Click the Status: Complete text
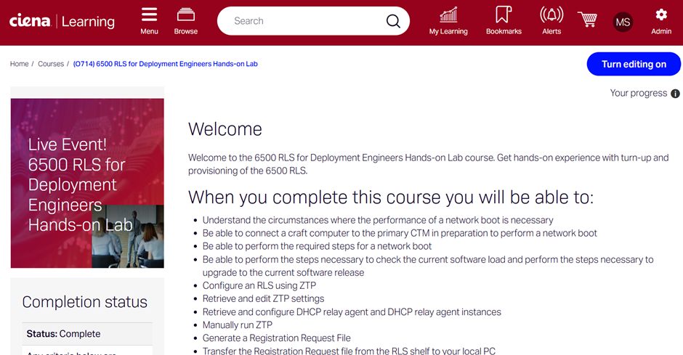The width and height of the screenshot is (683, 355). coord(64,334)
